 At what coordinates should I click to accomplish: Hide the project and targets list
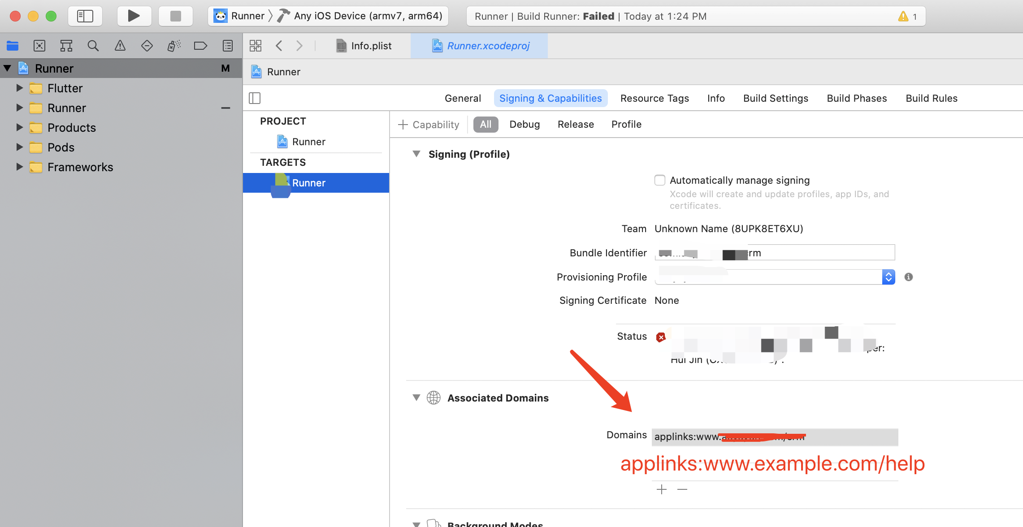(x=255, y=98)
